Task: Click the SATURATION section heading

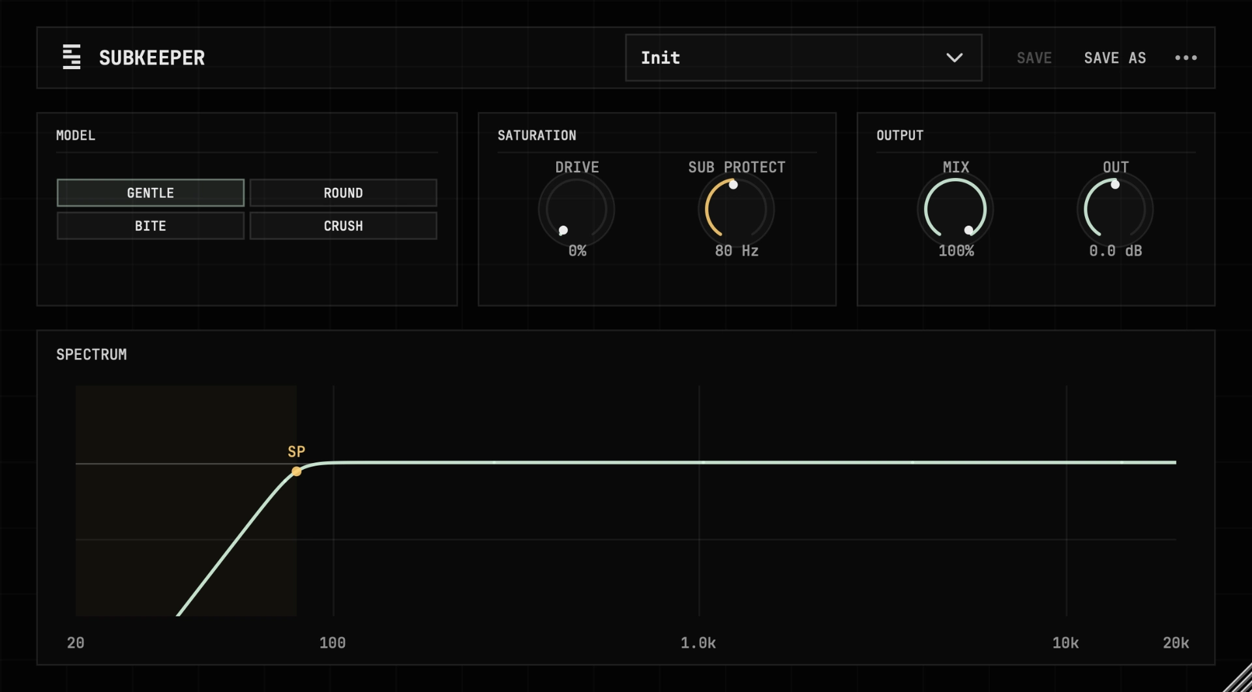Action: tap(537, 136)
